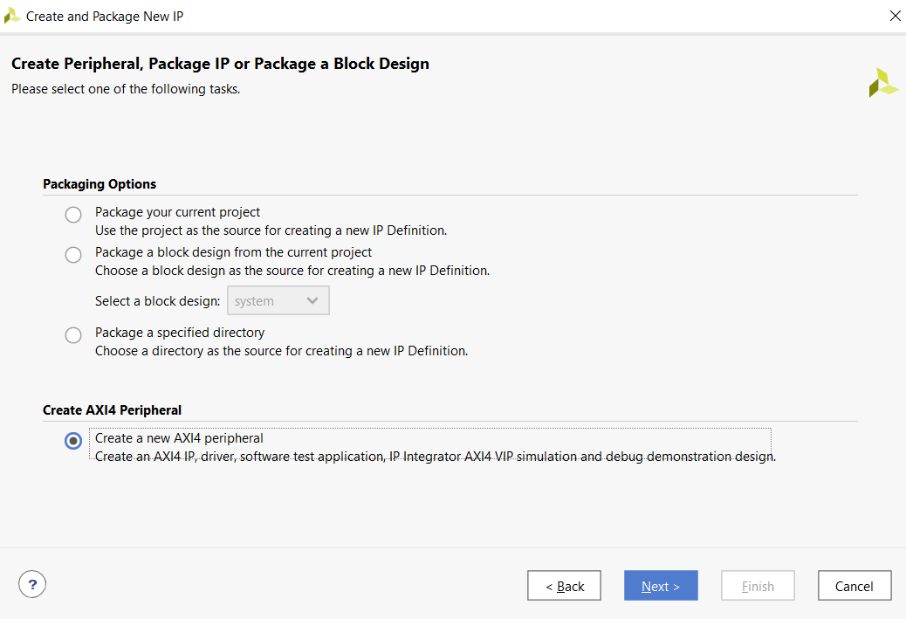The width and height of the screenshot is (906, 619).
Task: Proceed by clicking Next
Action: (x=661, y=585)
